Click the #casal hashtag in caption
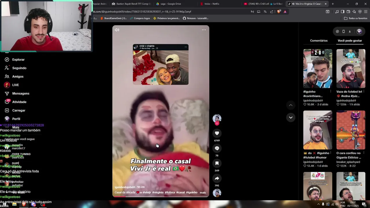The width and height of the screenshot is (370, 208). [x=180, y=192]
